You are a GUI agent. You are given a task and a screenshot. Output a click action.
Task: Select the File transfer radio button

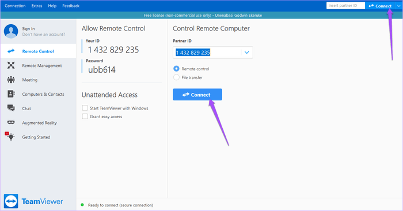[176, 77]
